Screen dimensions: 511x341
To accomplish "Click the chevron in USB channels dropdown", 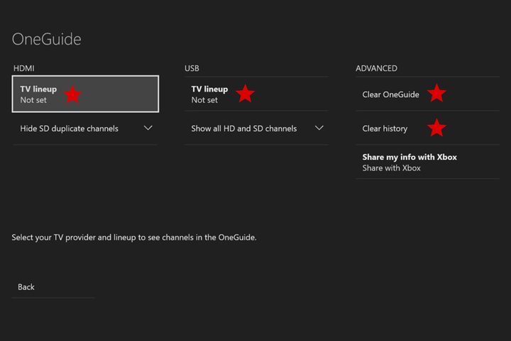I will 319,128.
